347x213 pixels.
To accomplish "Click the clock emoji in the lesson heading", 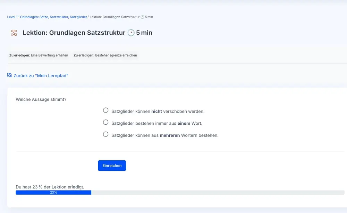I will click(x=131, y=33).
